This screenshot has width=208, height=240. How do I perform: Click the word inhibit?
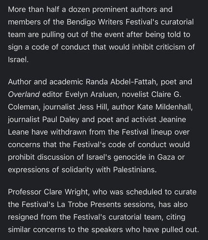pos(143,47)
